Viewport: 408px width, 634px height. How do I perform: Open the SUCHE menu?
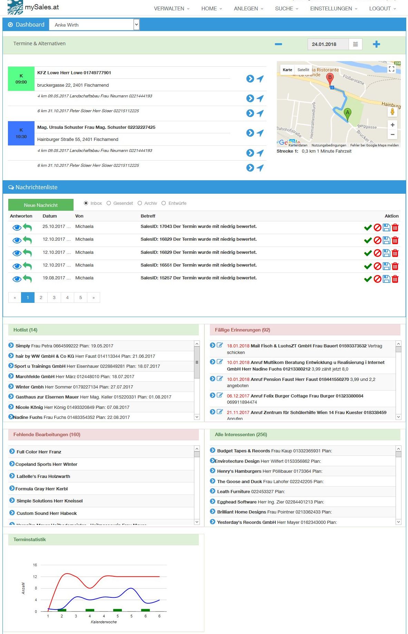coord(286,9)
